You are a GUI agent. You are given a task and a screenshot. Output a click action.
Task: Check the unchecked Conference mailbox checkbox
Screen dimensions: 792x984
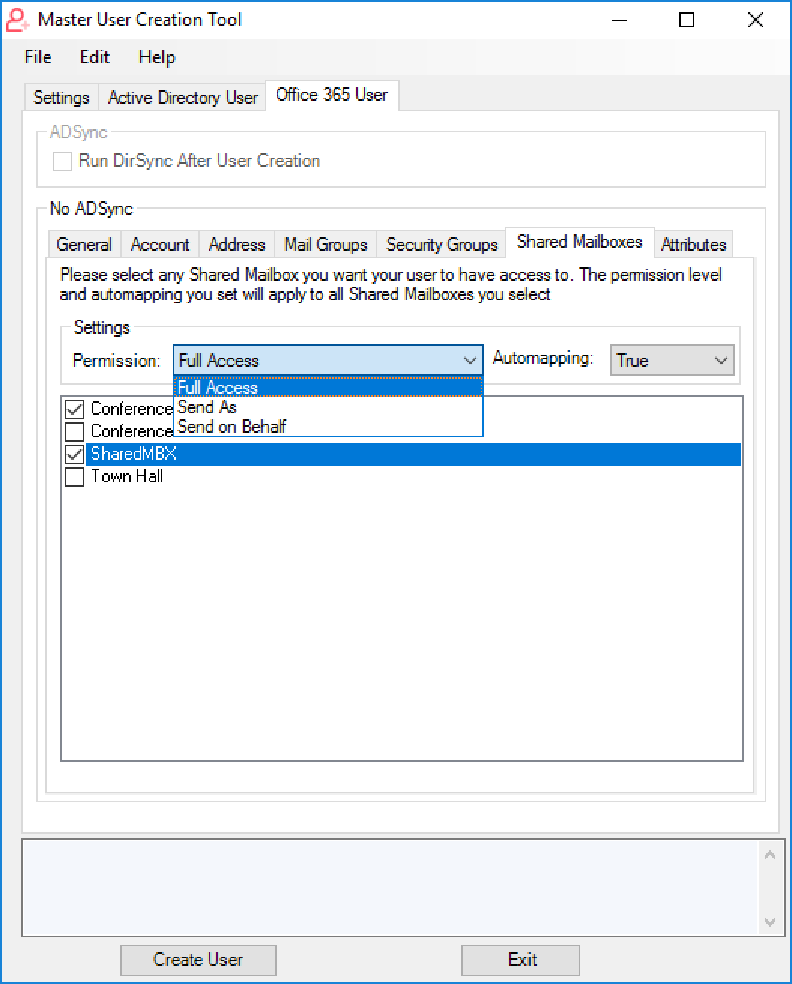[x=74, y=431]
